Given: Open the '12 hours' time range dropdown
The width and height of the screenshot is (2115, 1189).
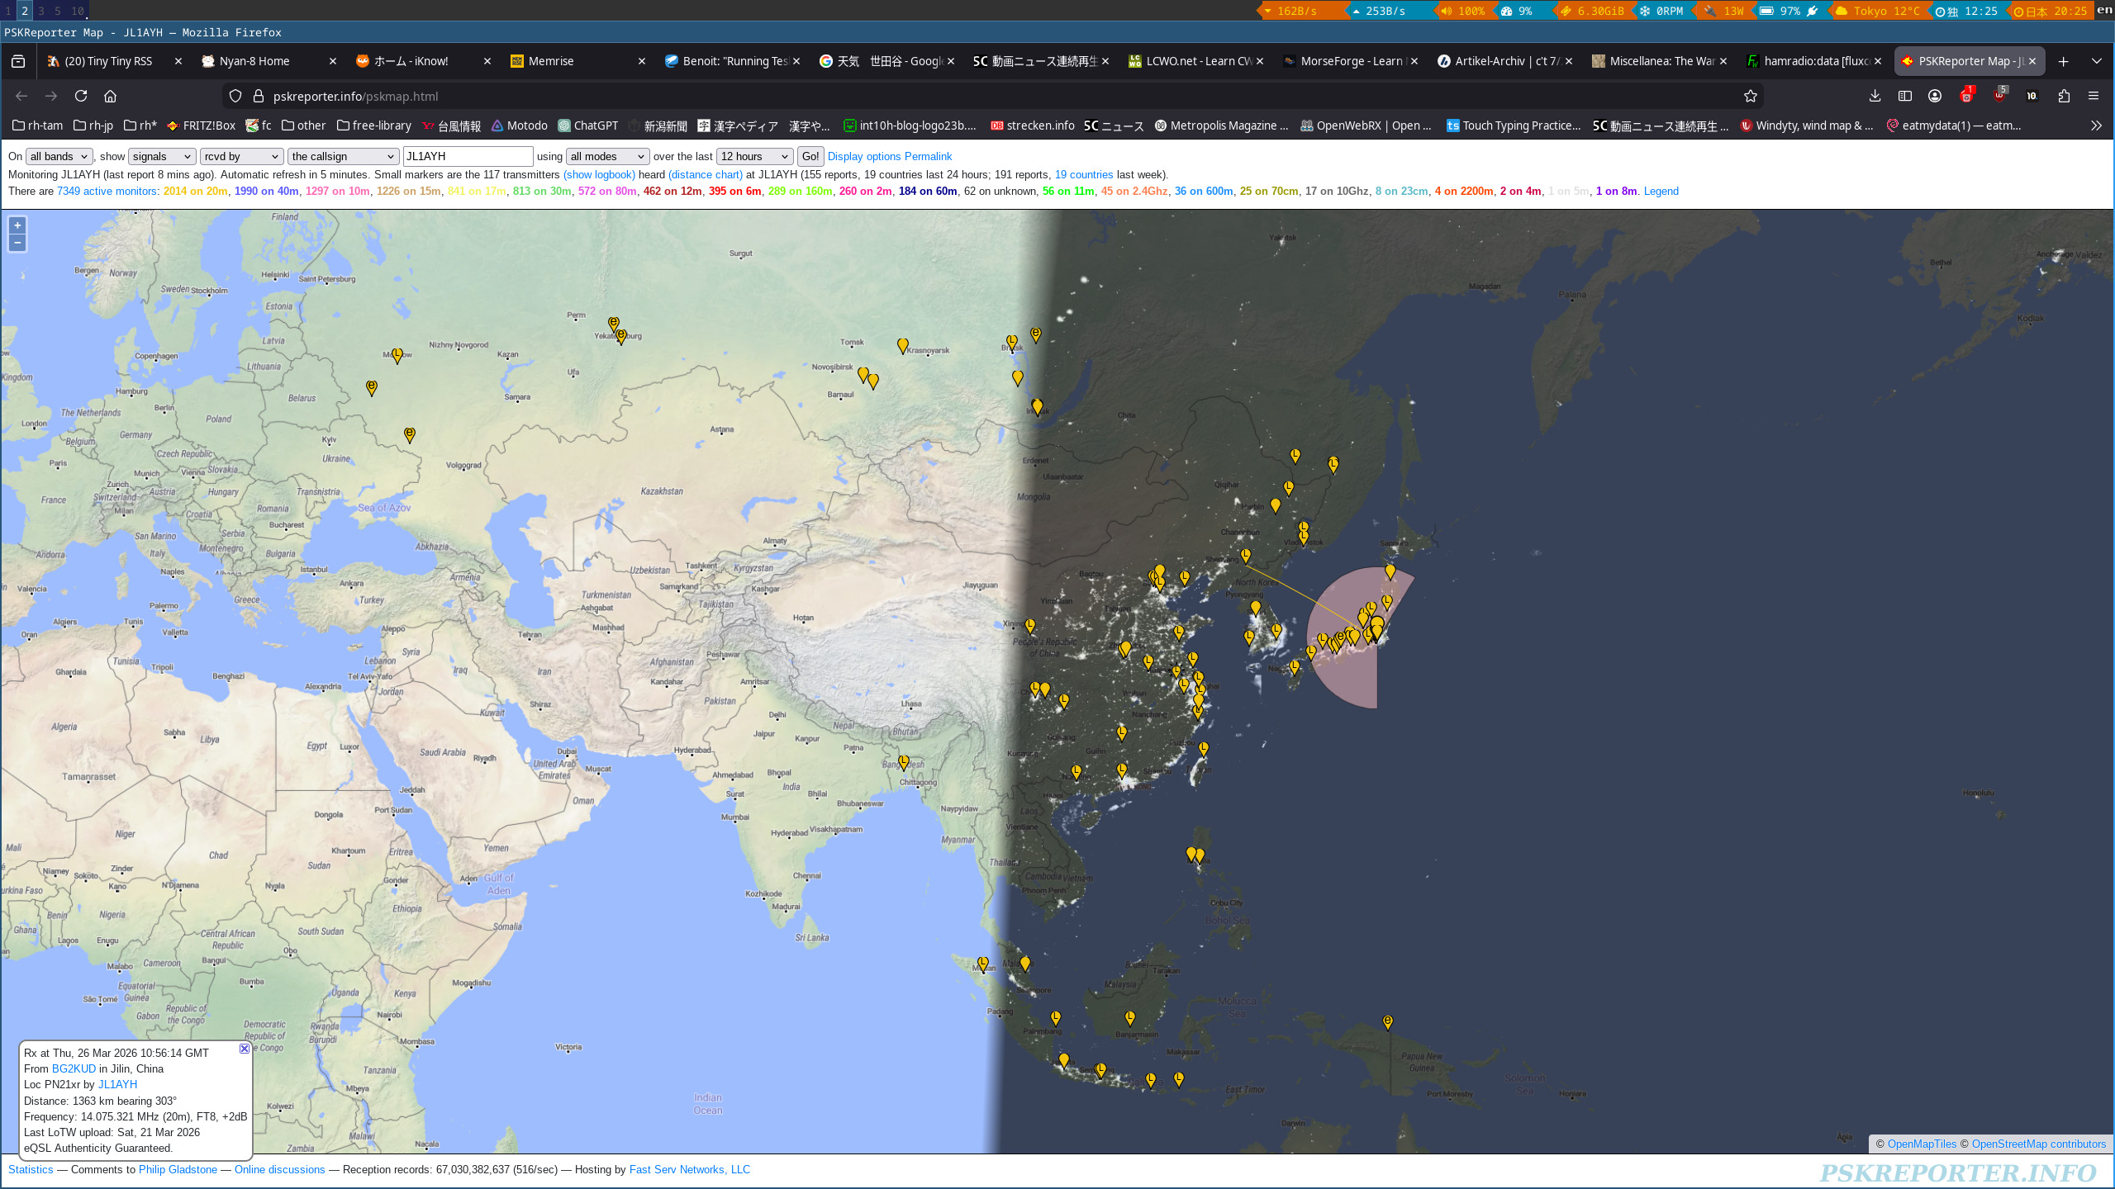Looking at the screenshot, I should point(755,156).
